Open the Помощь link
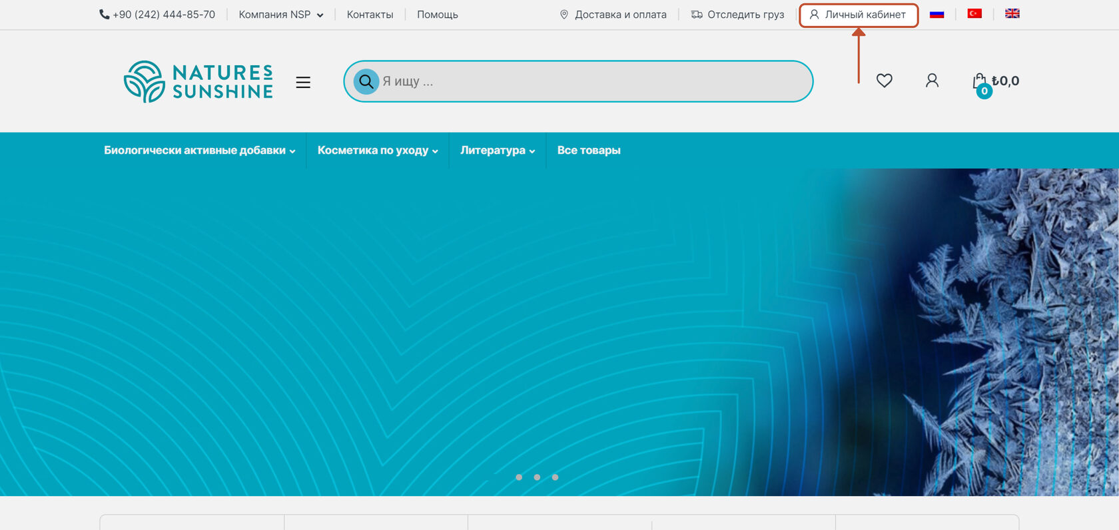Image resolution: width=1119 pixels, height=530 pixels. pos(438,15)
